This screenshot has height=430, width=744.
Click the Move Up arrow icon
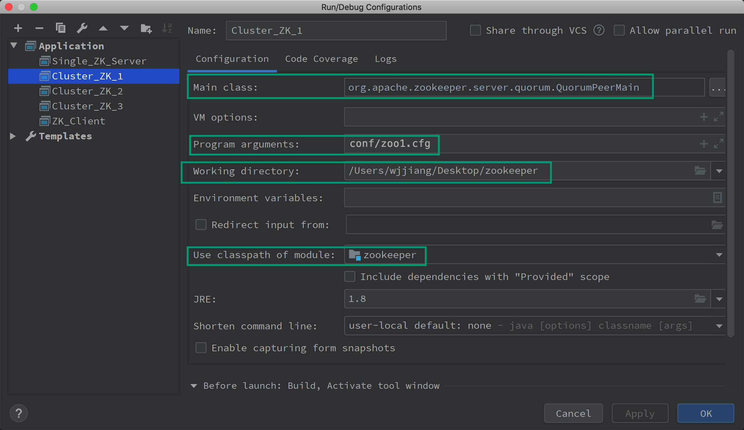[x=103, y=28]
